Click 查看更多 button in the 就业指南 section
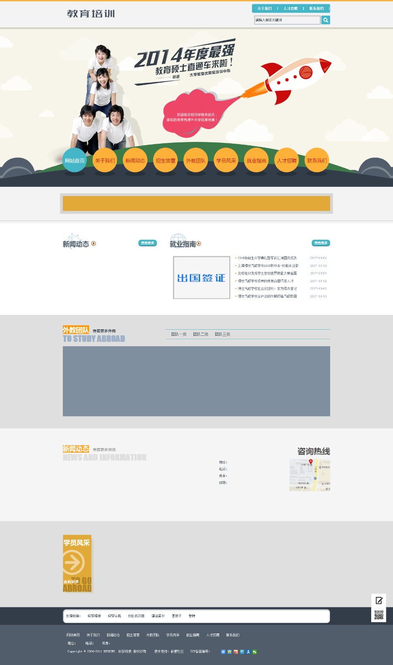 tap(321, 243)
